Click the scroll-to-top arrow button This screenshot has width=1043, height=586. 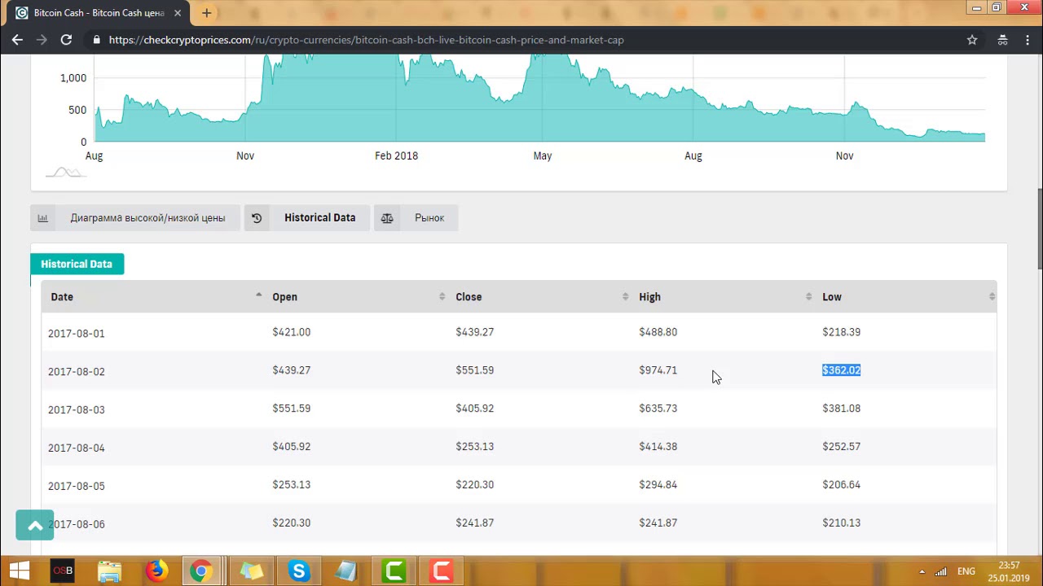coord(34,525)
